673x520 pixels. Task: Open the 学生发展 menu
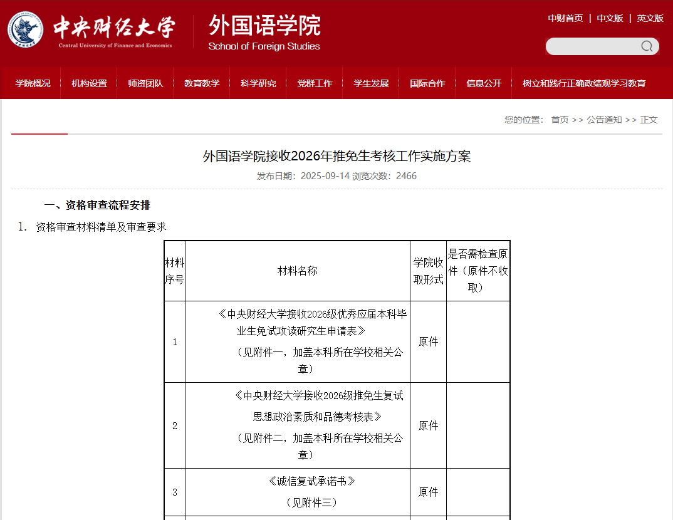[371, 83]
